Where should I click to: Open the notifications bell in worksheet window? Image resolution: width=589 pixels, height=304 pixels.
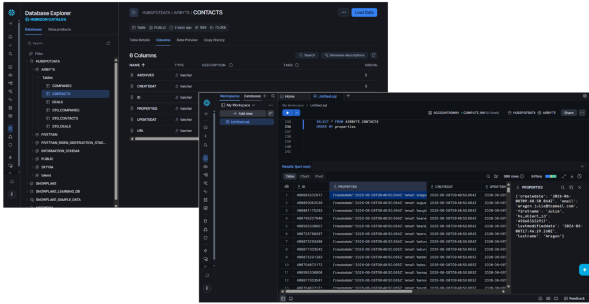coord(206,275)
